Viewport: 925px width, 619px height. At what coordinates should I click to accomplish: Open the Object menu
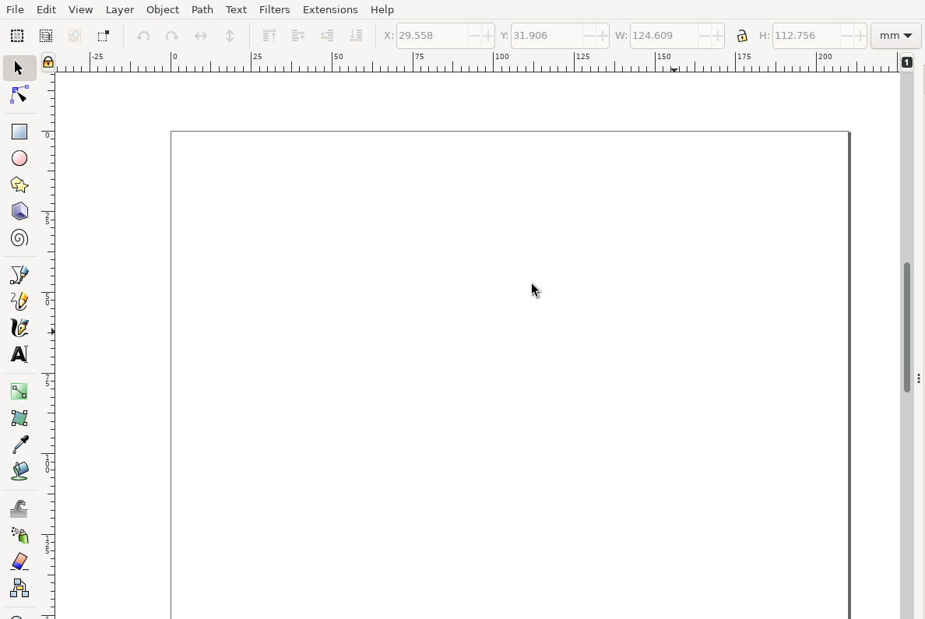[162, 9]
